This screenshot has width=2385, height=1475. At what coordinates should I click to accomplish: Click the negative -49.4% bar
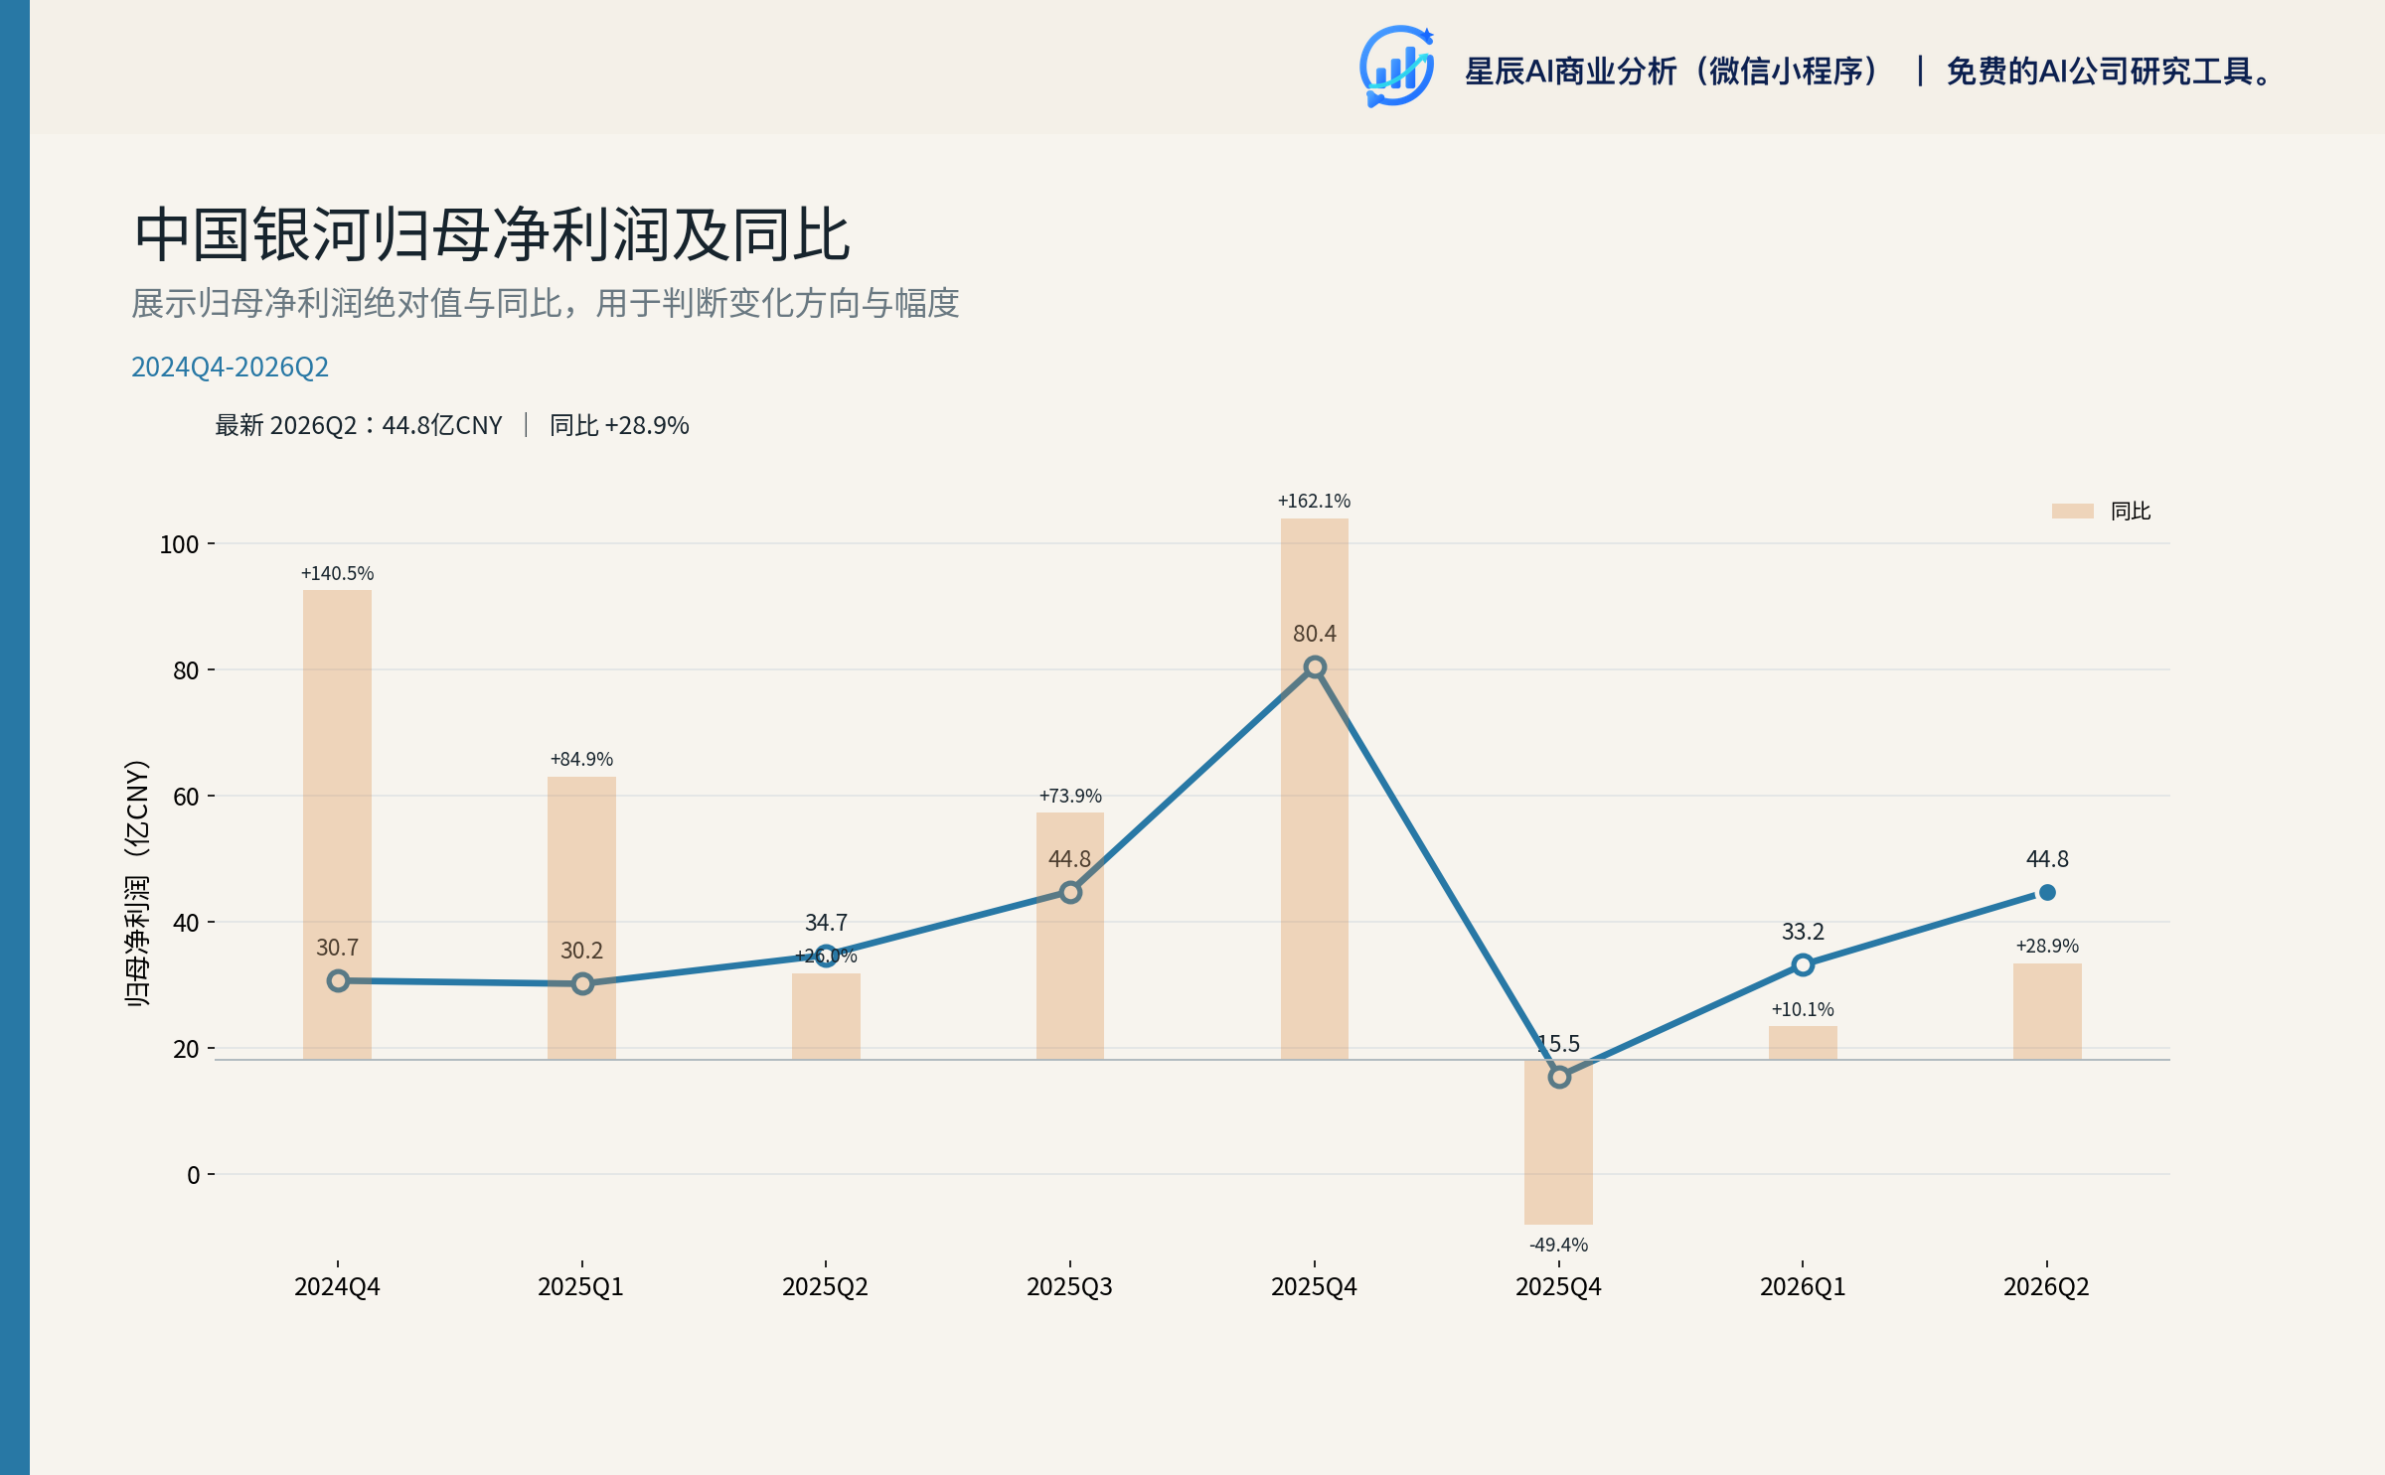pos(1558,1142)
